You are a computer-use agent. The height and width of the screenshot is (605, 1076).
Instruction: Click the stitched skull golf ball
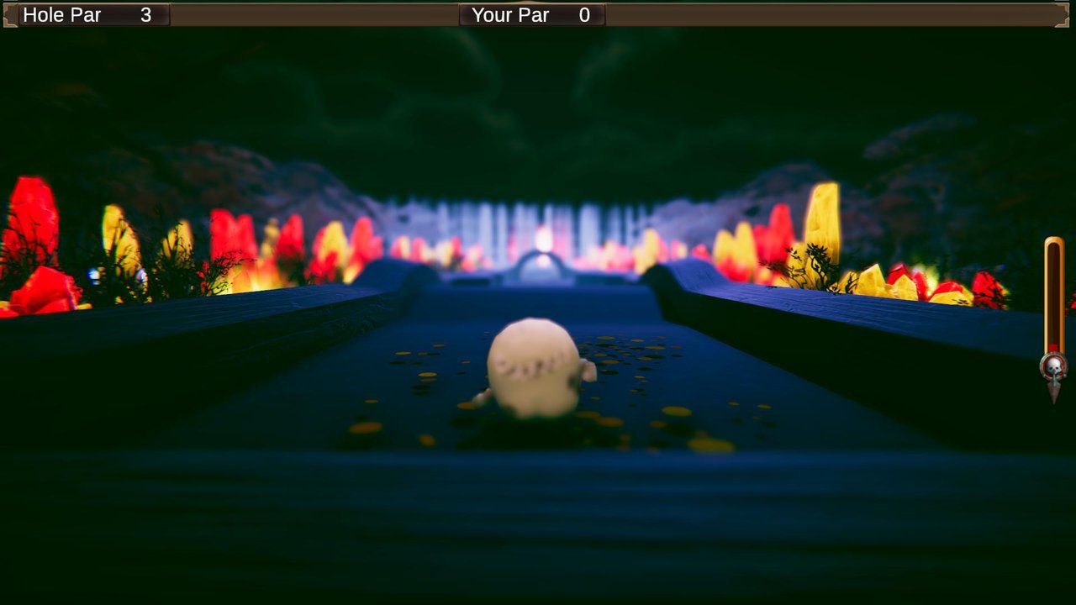(535, 367)
